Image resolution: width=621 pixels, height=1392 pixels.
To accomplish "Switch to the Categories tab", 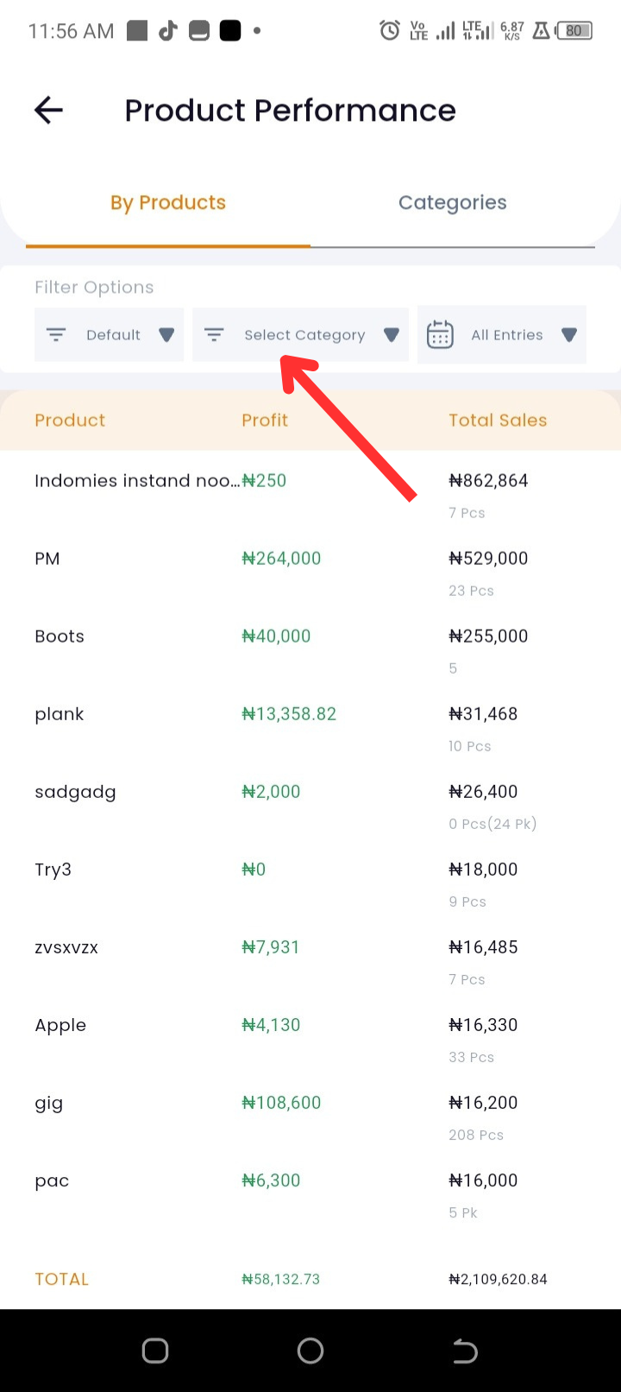I will pos(453,203).
